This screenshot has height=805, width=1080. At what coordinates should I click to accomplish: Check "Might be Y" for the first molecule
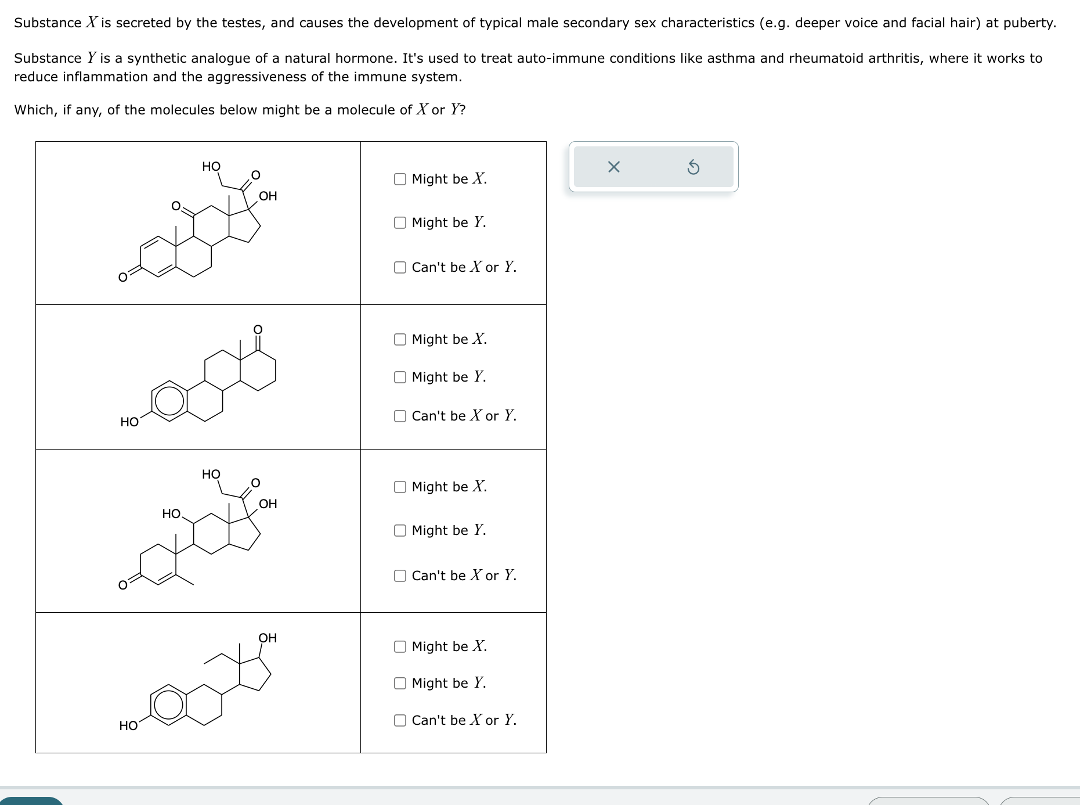[399, 222]
